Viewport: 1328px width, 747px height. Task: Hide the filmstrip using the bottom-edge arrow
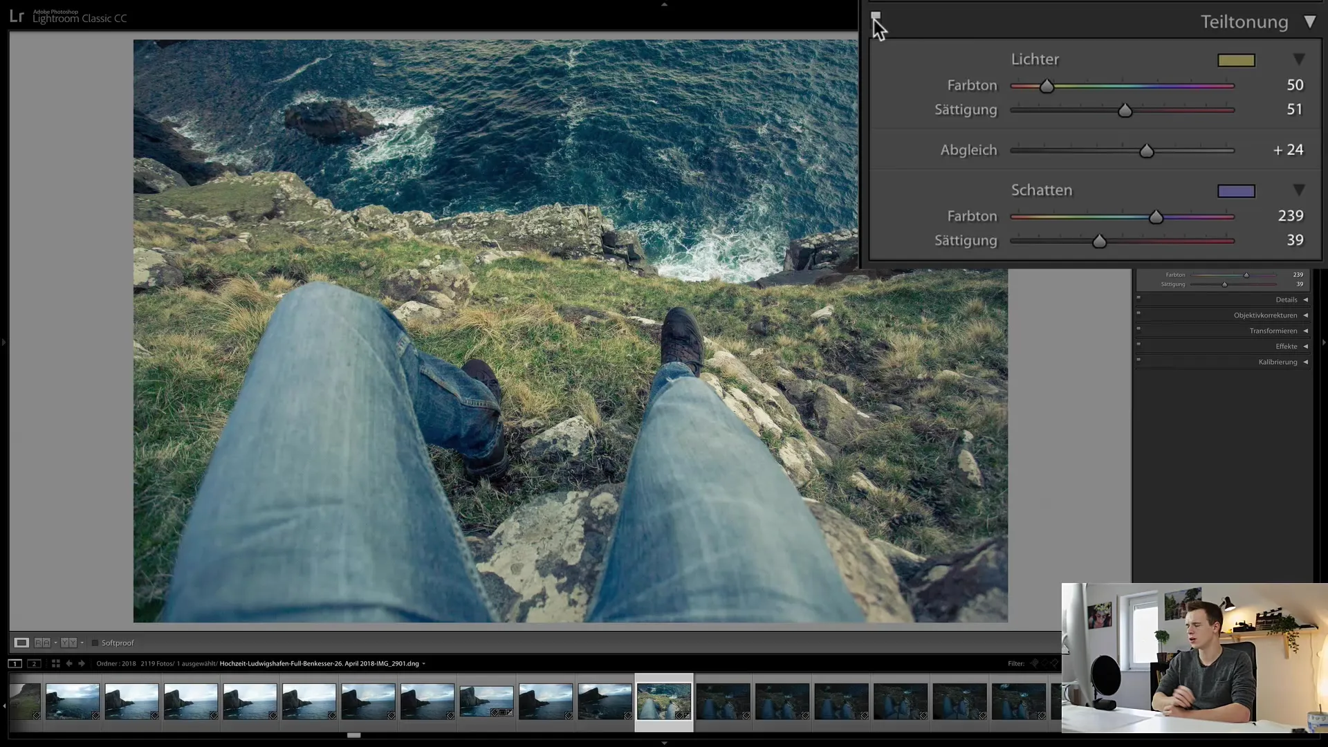coord(664,743)
